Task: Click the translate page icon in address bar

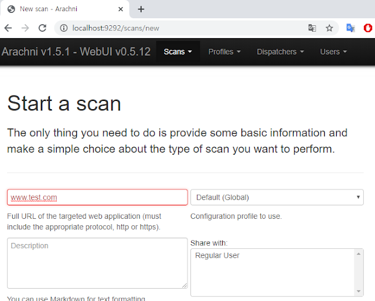Action: coord(312,28)
